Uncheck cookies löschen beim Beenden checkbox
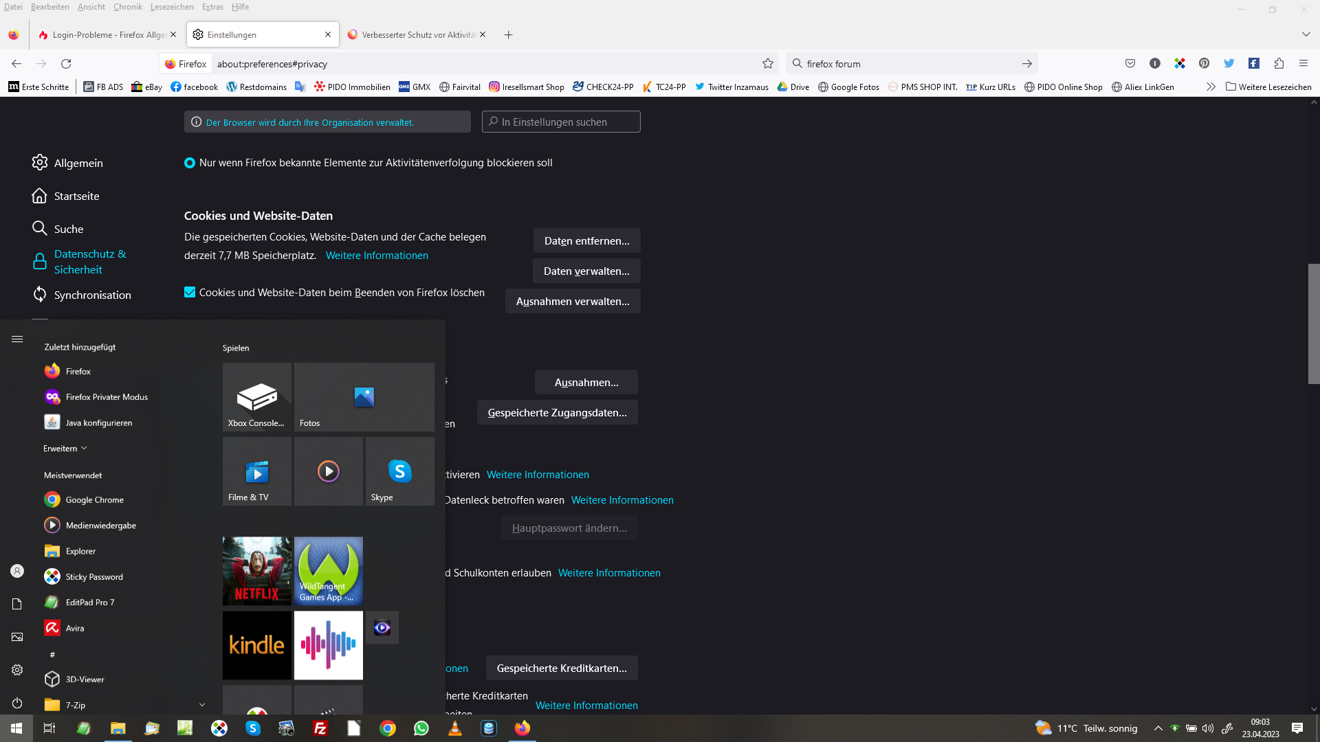The width and height of the screenshot is (1320, 742). [x=190, y=293]
